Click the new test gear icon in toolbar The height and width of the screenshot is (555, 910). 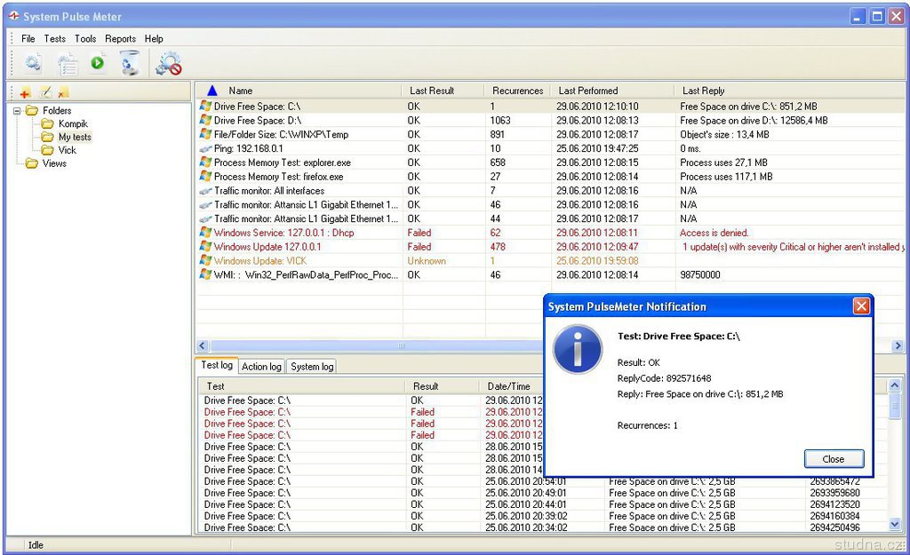pos(33,63)
